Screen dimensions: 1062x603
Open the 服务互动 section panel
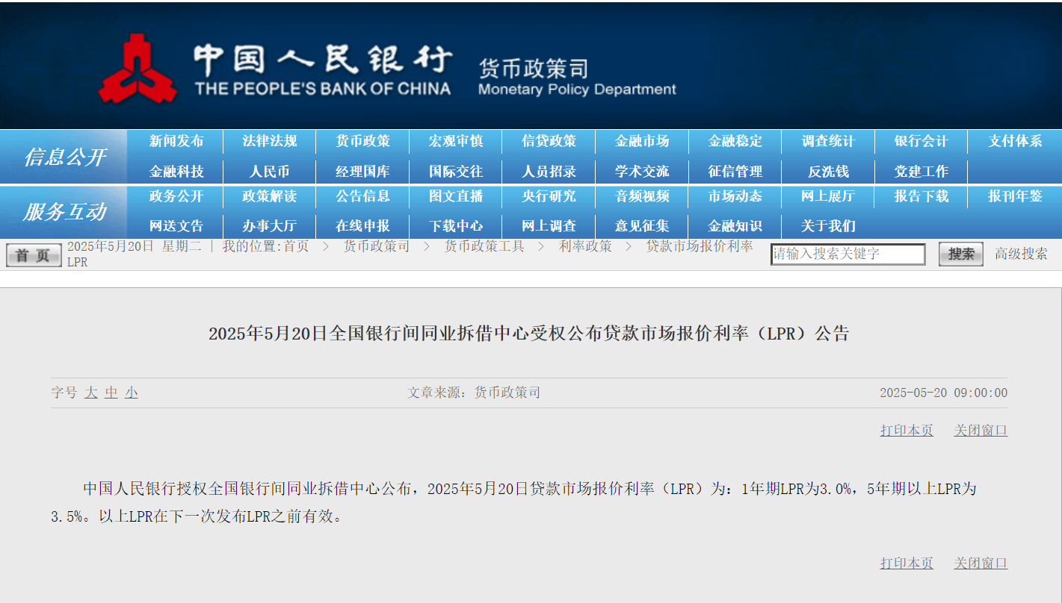click(64, 212)
